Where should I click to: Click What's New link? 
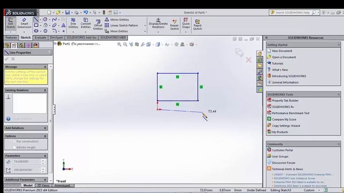pos(280,70)
